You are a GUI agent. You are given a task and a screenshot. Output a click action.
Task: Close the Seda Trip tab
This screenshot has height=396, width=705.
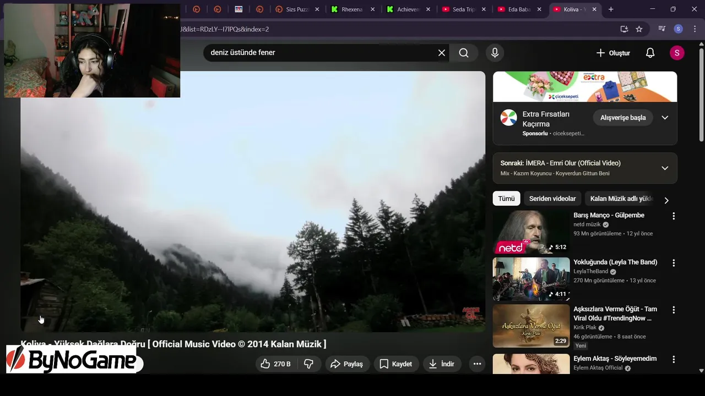tap(484, 9)
